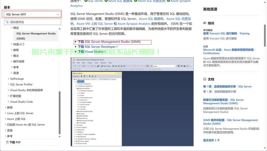Expand the 概念 node
The width and height of the screenshot is (267, 151).
click(11, 56)
